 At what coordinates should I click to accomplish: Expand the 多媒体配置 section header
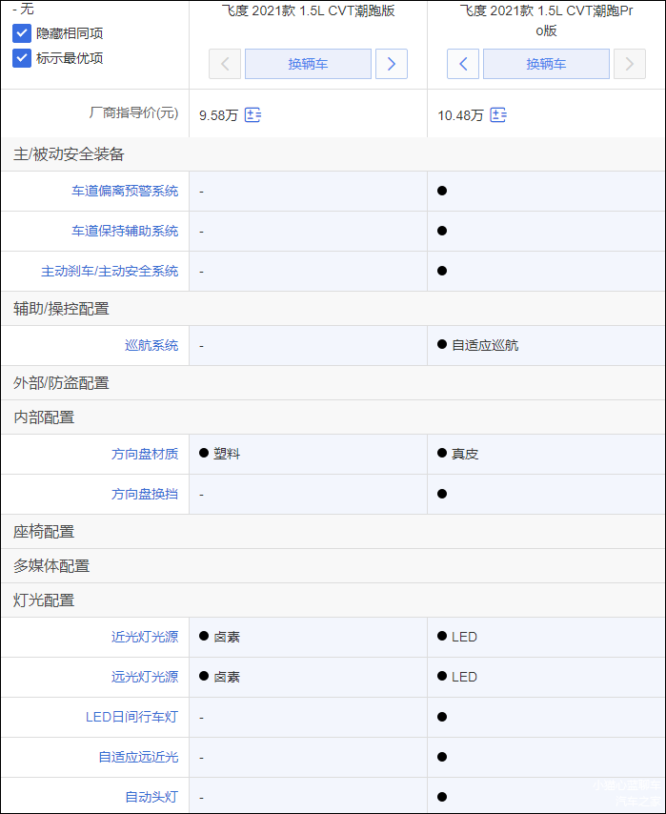pos(51,566)
